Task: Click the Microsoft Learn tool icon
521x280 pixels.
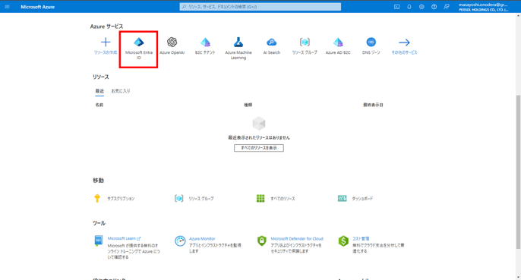Action: 99,240
